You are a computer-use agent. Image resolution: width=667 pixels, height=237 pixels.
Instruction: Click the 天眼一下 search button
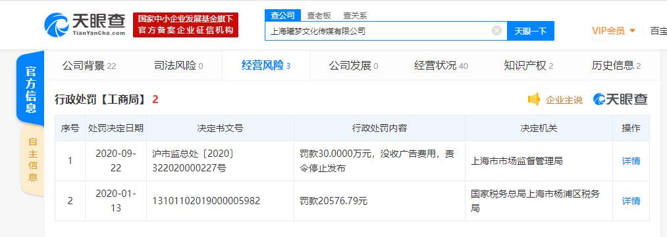point(531,31)
